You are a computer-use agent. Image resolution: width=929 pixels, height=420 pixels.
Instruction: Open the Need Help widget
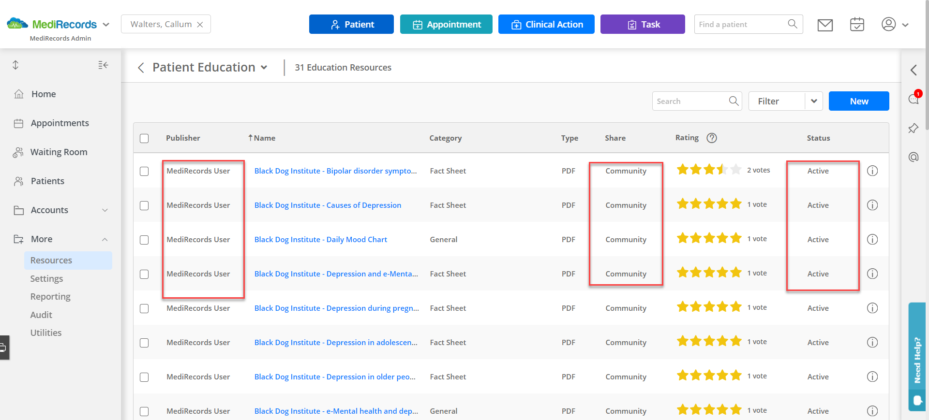pos(917,357)
